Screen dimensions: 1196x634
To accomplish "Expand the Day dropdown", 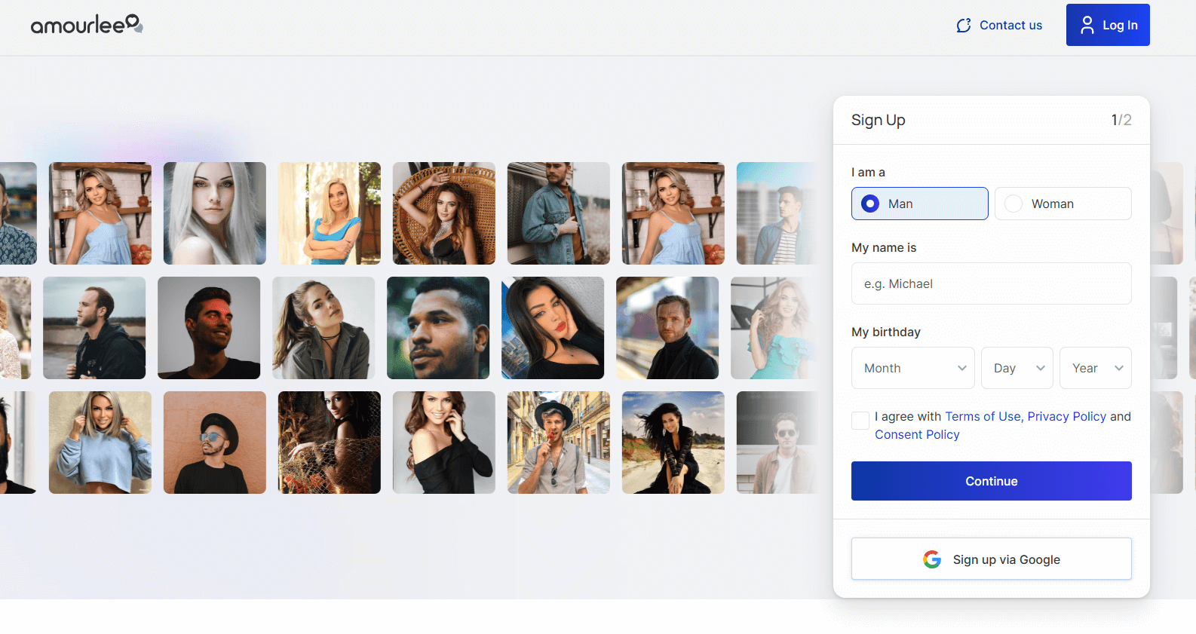I will click(1017, 368).
